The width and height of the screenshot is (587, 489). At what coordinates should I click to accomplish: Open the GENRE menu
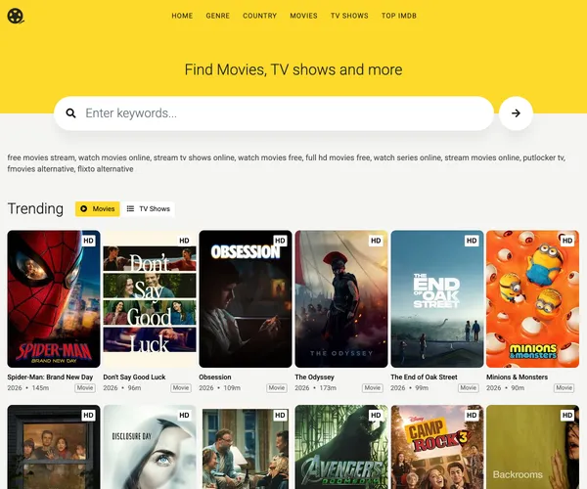click(217, 16)
